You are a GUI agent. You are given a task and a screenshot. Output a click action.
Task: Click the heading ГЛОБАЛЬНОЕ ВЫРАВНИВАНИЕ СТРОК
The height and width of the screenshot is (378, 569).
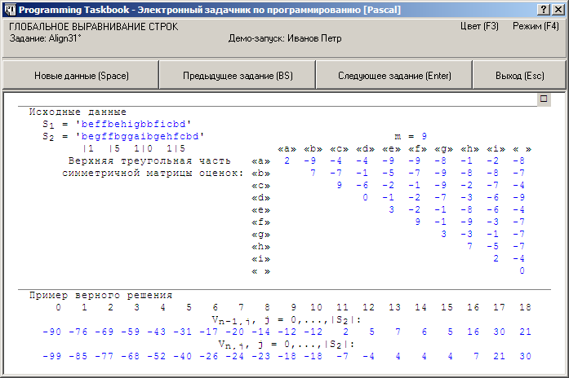pyautogui.click(x=93, y=27)
